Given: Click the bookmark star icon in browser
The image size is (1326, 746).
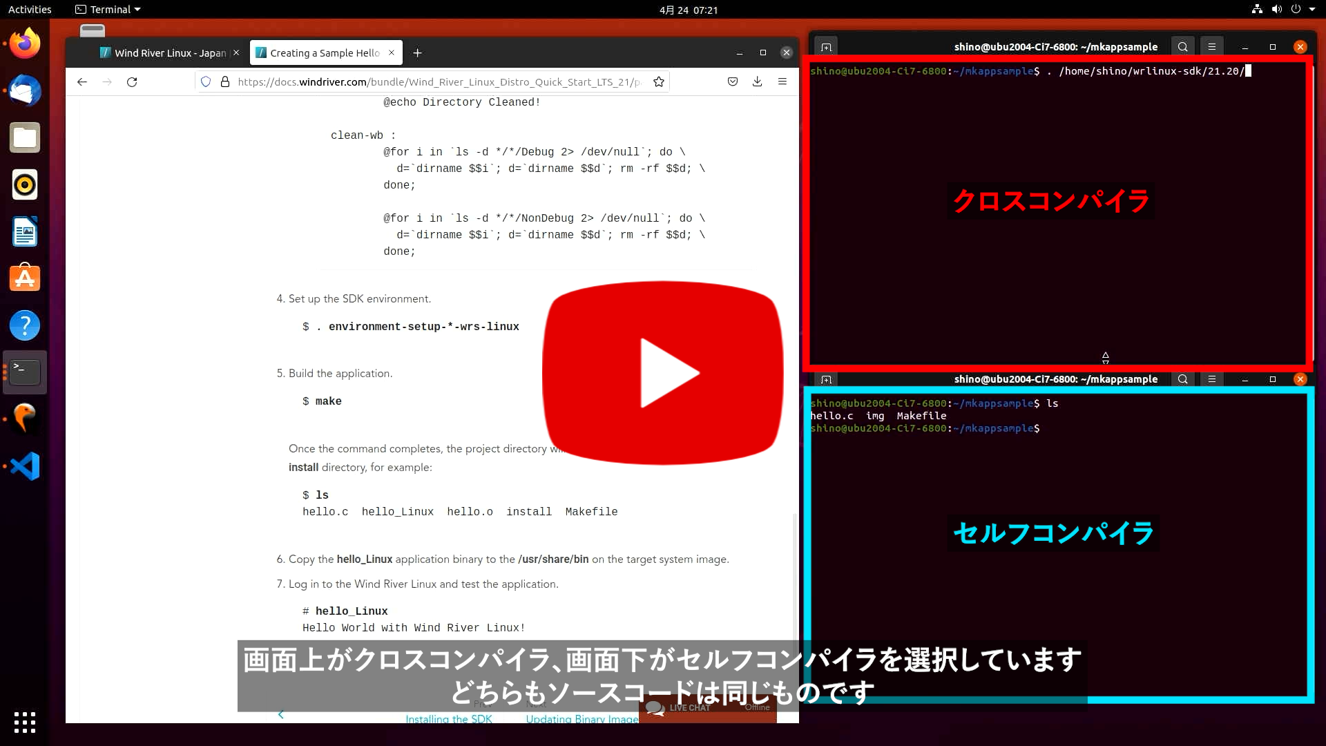Looking at the screenshot, I should (x=660, y=82).
